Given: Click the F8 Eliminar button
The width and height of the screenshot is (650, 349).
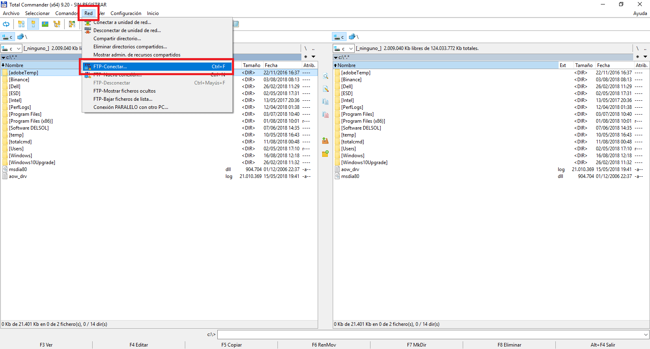Looking at the screenshot, I should point(509,345).
